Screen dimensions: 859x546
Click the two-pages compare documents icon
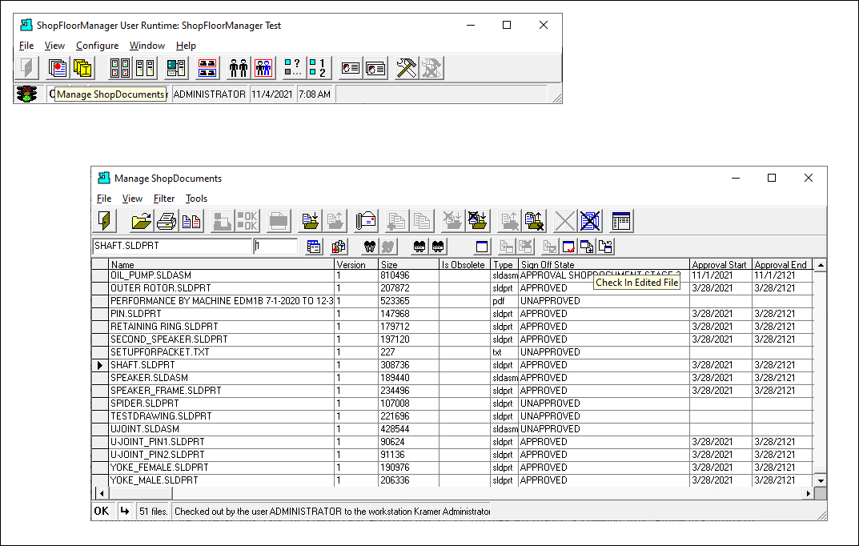(191, 221)
